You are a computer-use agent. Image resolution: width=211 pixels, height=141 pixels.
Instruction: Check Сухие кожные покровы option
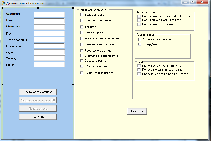click(82, 73)
